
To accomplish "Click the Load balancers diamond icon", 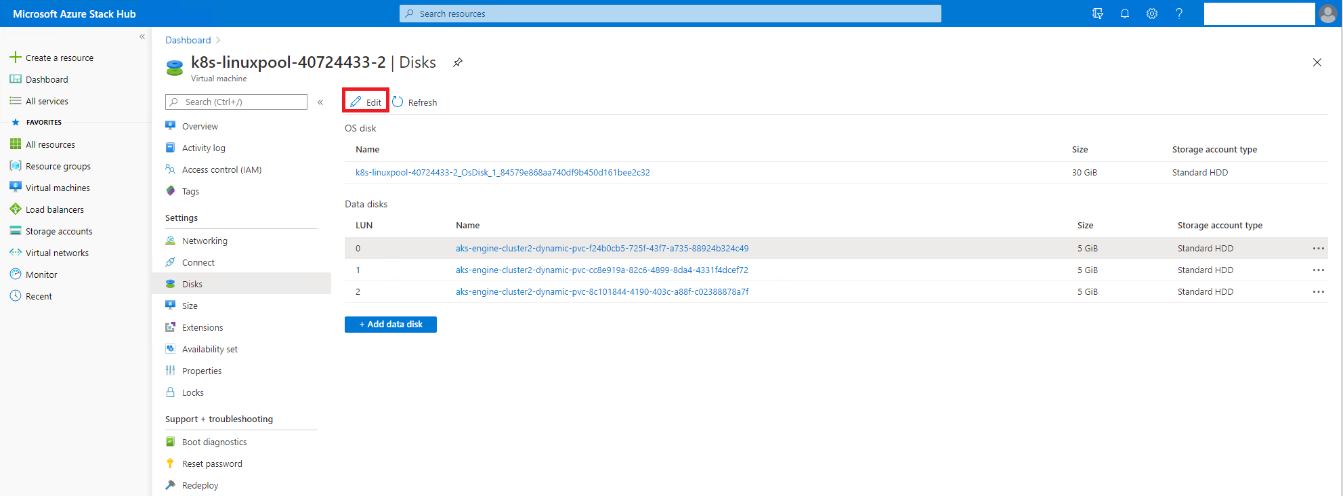I will (x=16, y=209).
